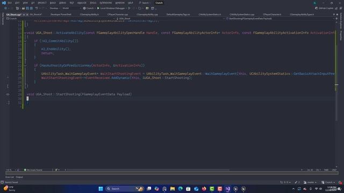Close the GA_Shoot.cpp tab
This screenshot has height=193, width=344.
(27, 14)
